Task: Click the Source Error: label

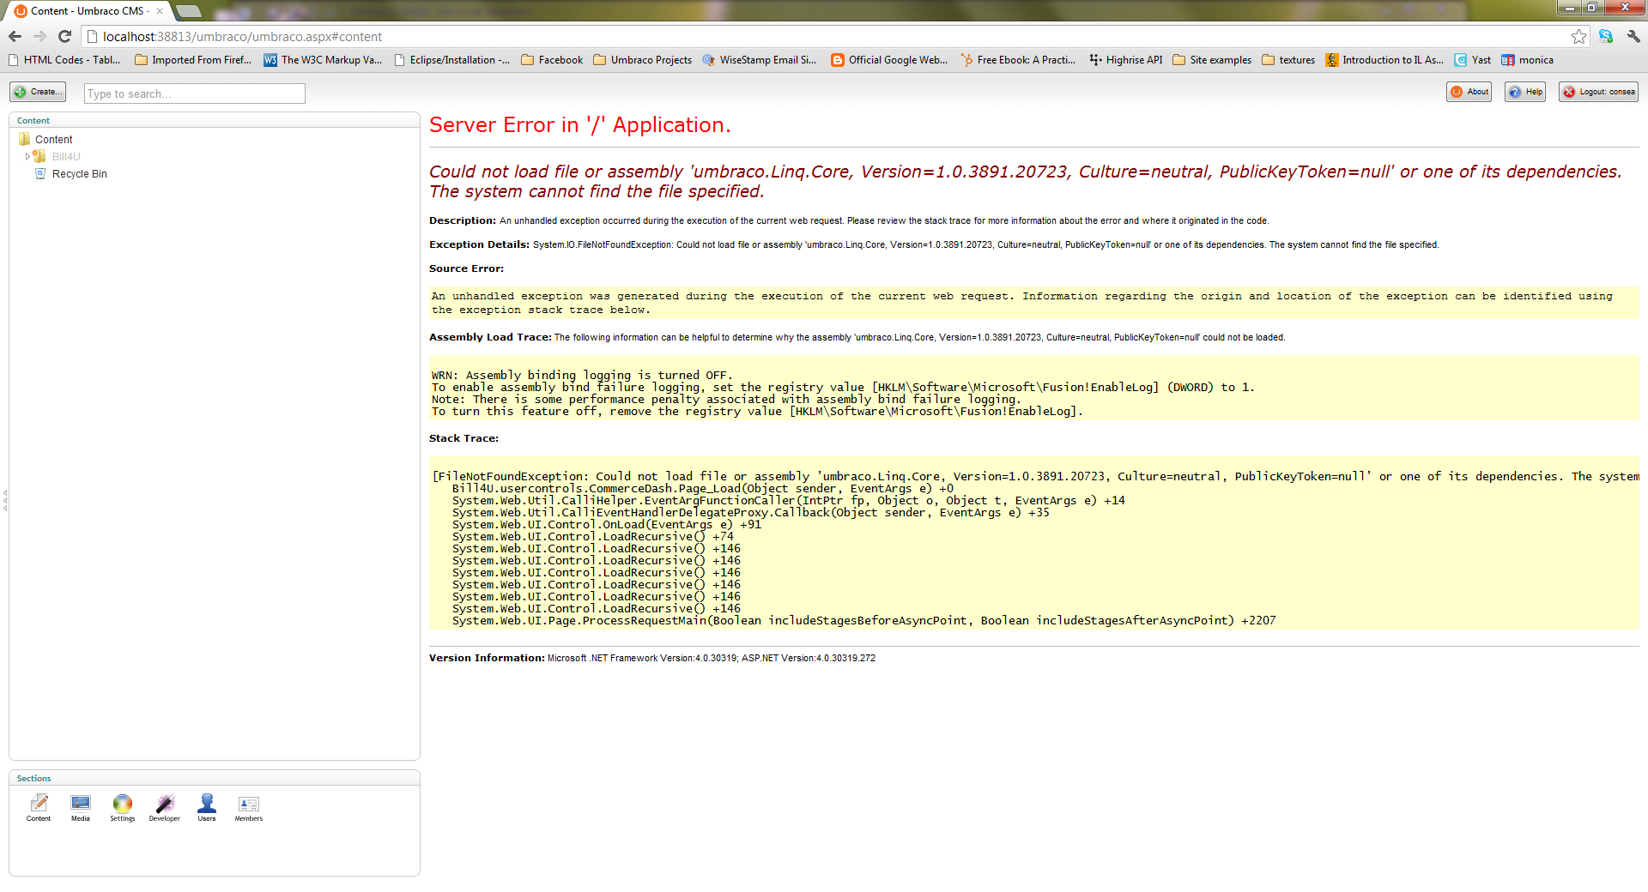Action: [466, 268]
